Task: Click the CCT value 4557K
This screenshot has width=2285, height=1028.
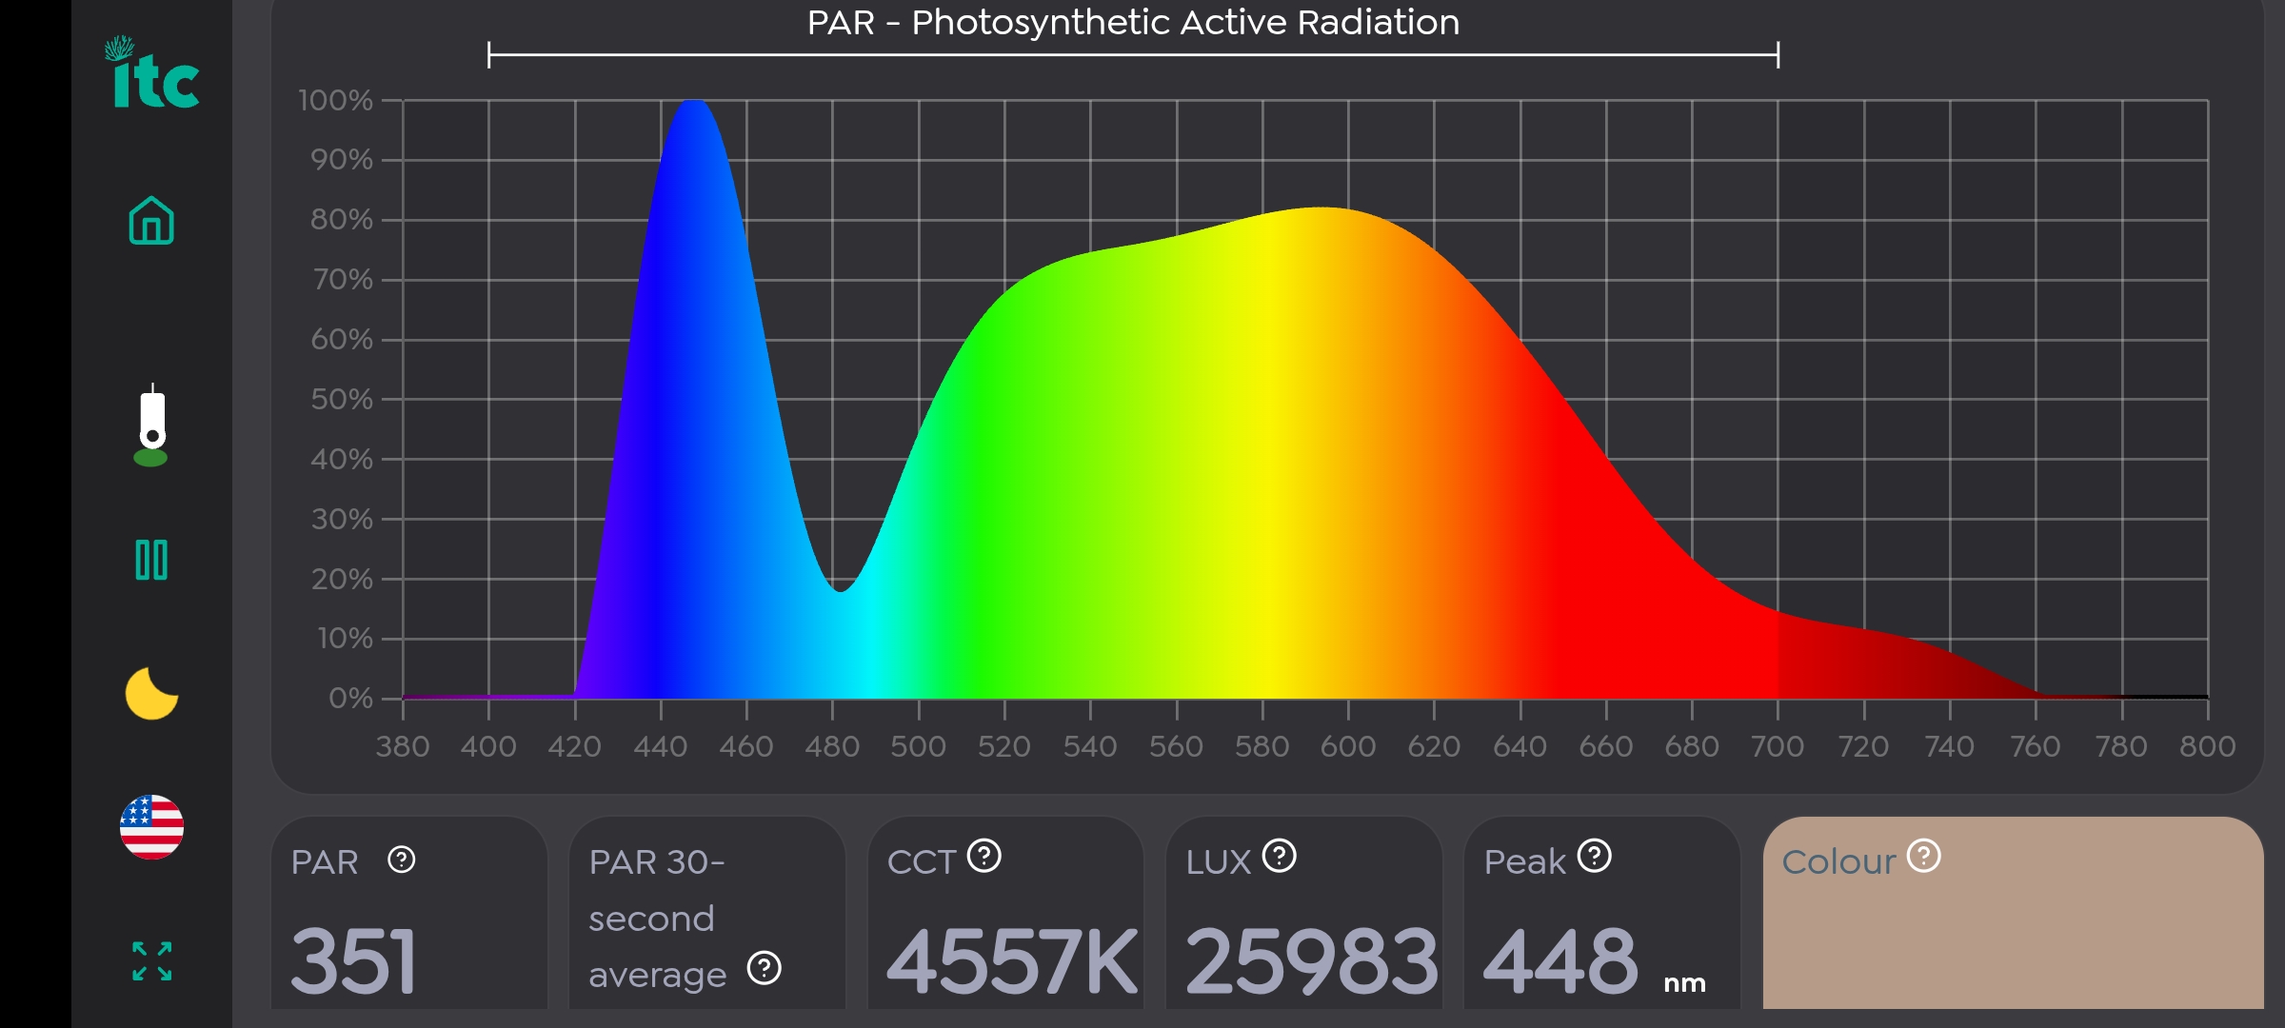Action: tap(1011, 961)
